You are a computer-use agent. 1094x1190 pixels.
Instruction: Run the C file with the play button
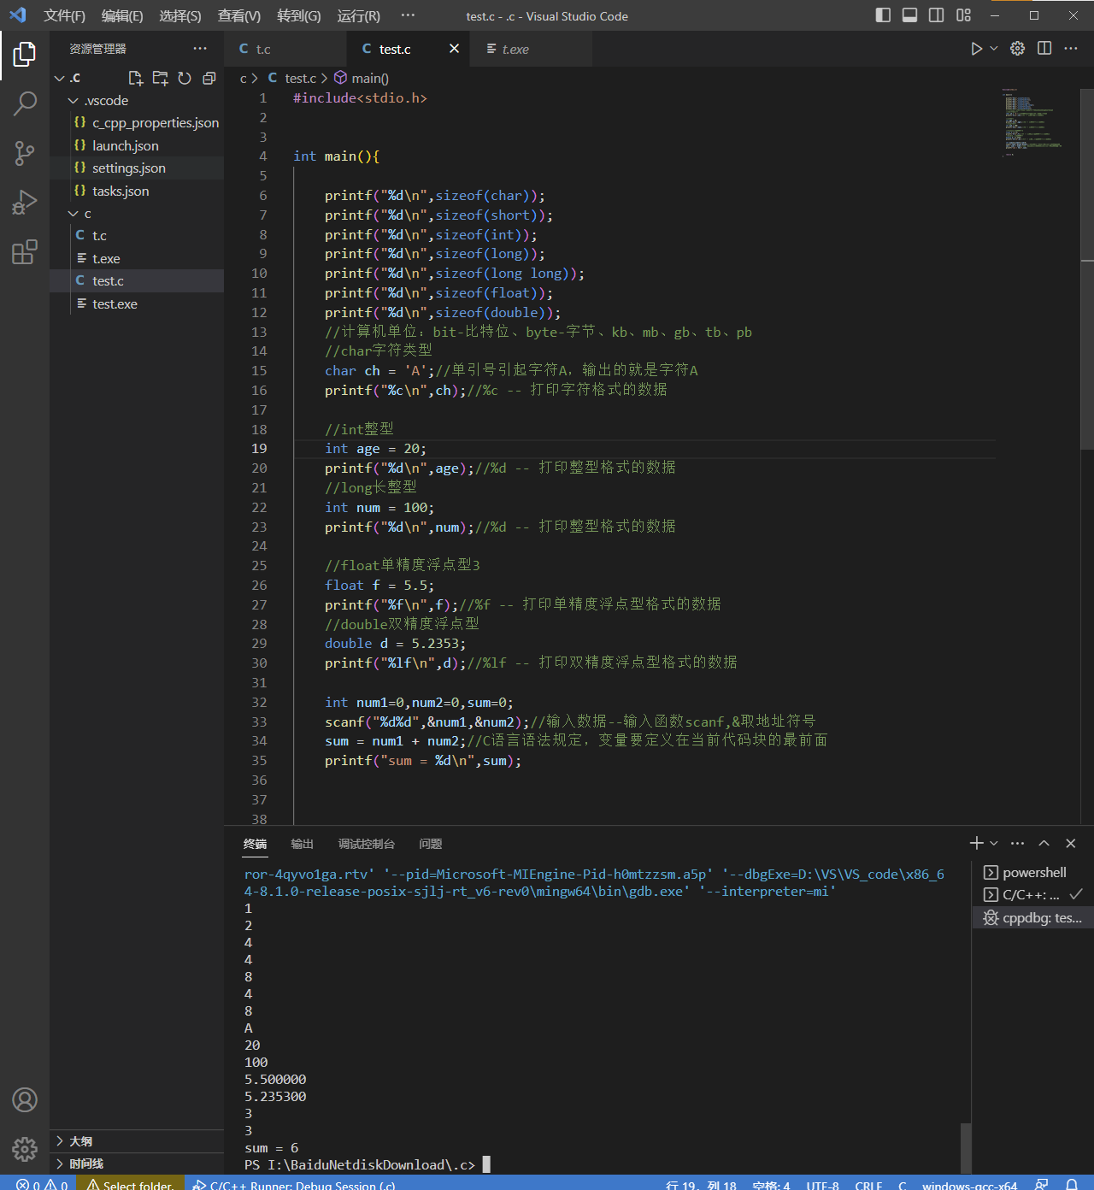pos(976,49)
